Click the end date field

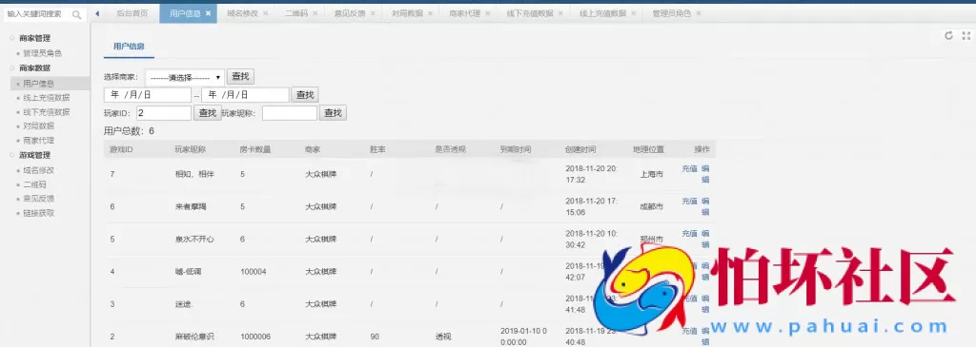pos(245,95)
